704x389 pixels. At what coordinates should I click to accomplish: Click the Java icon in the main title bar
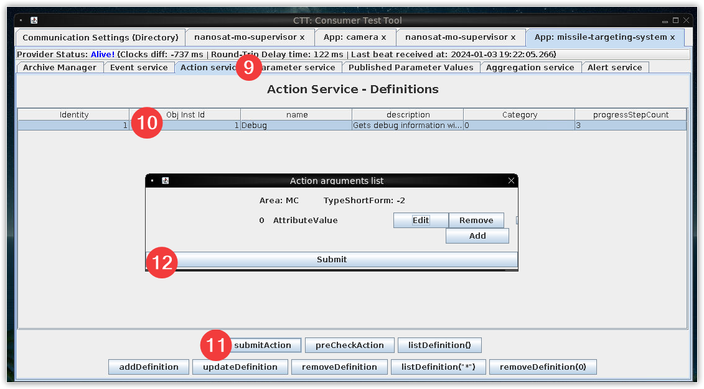[34, 21]
